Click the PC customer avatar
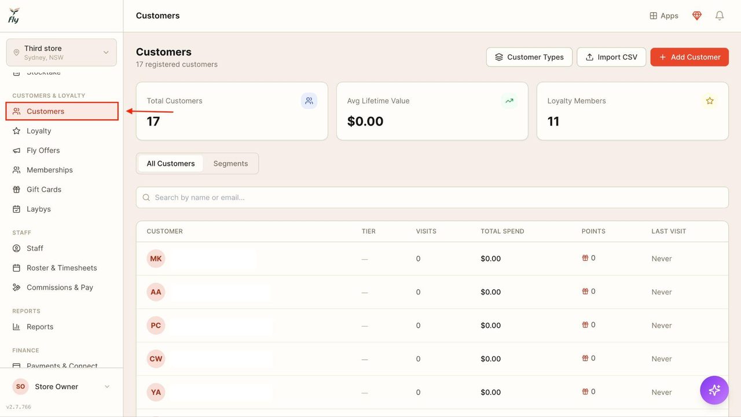The width and height of the screenshot is (741, 417). point(156,326)
